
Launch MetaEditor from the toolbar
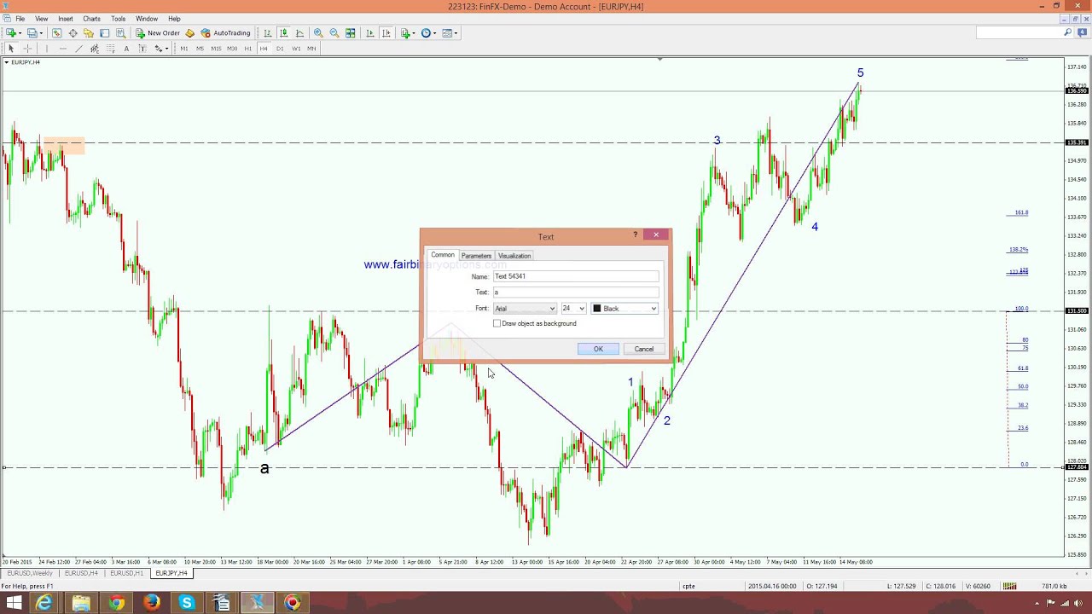click(189, 33)
